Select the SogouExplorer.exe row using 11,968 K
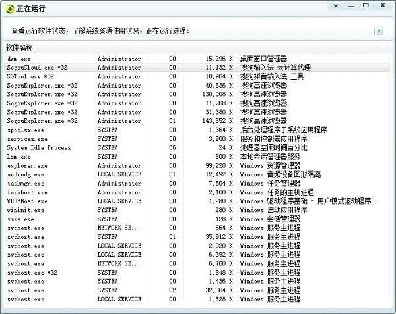Image resolution: width=396 pixels, height=314 pixels. 198,103
